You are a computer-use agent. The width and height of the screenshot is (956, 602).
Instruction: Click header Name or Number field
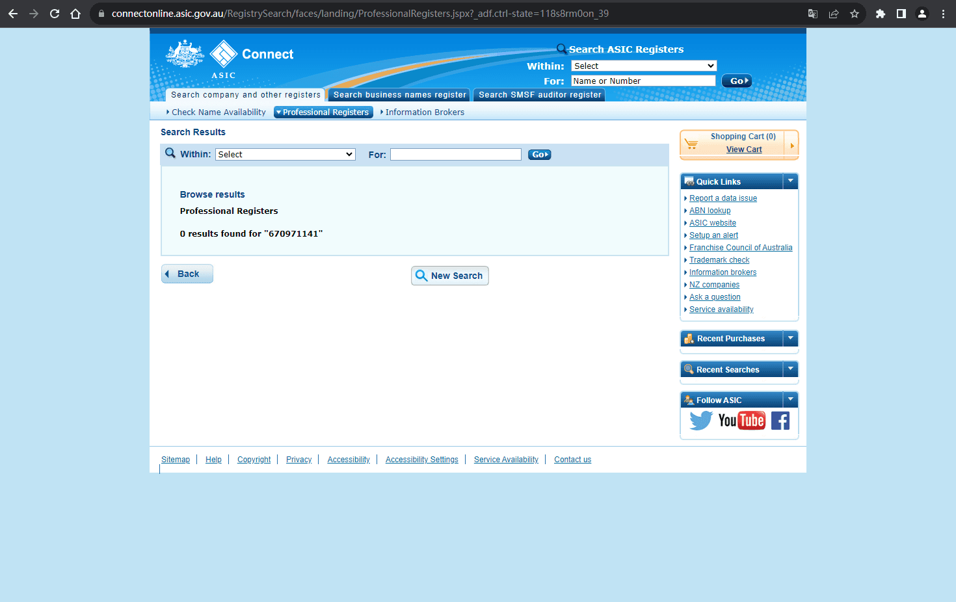[643, 81]
